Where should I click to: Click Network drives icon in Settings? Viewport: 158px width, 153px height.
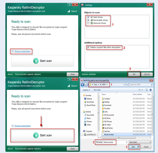92,23
